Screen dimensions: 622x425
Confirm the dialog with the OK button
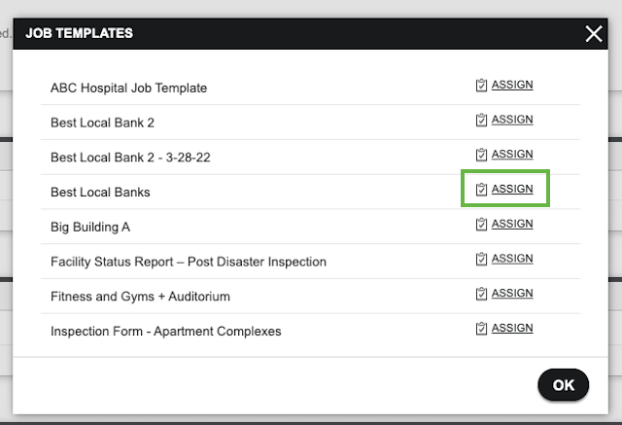click(564, 385)
